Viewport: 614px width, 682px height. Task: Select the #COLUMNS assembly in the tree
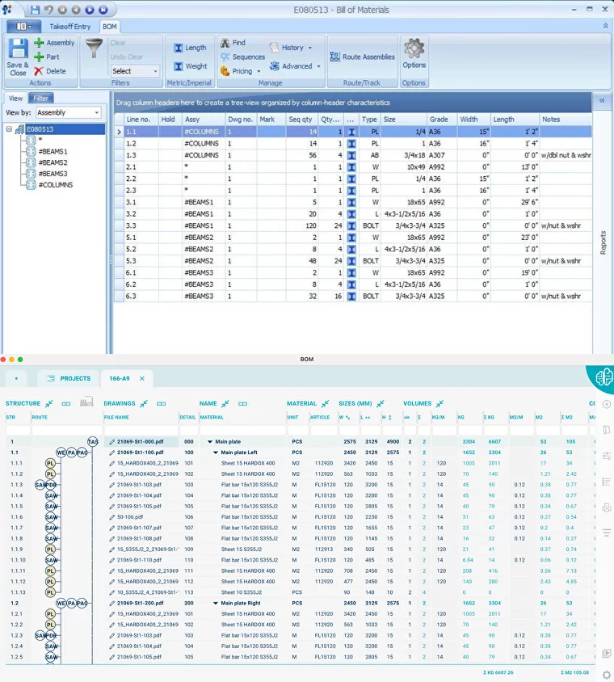click(x=56, y=185)
